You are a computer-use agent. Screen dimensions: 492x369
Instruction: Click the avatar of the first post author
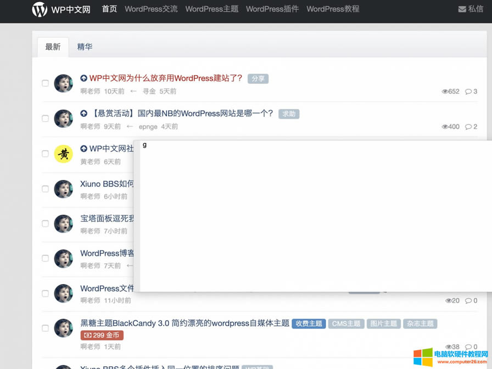point(64,84)
